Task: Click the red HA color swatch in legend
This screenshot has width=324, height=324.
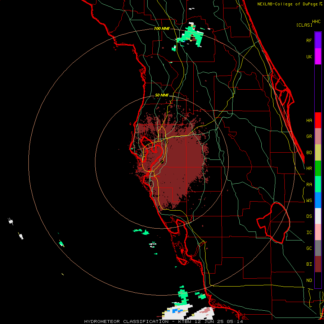Action: 318,120
